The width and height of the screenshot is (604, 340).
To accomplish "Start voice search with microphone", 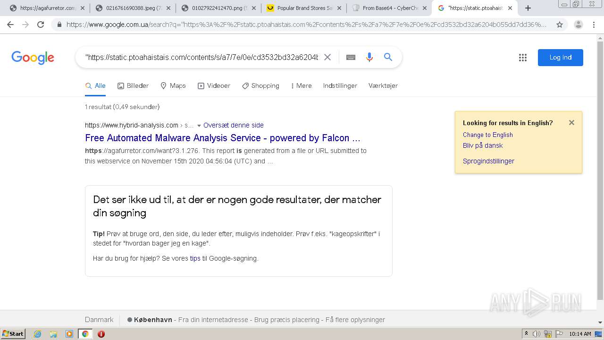I will pyautogui.click(x=369, y=57).
